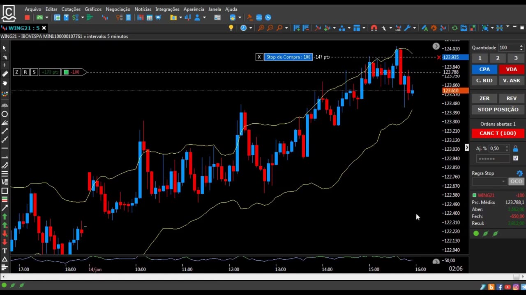This screenshot has width=526, height=295.
Task: Toggle the blue lock next to Aj. %
Action: click(515, 149)
